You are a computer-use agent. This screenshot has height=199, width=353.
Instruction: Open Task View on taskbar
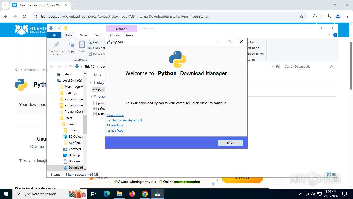[x=93, y=194]
